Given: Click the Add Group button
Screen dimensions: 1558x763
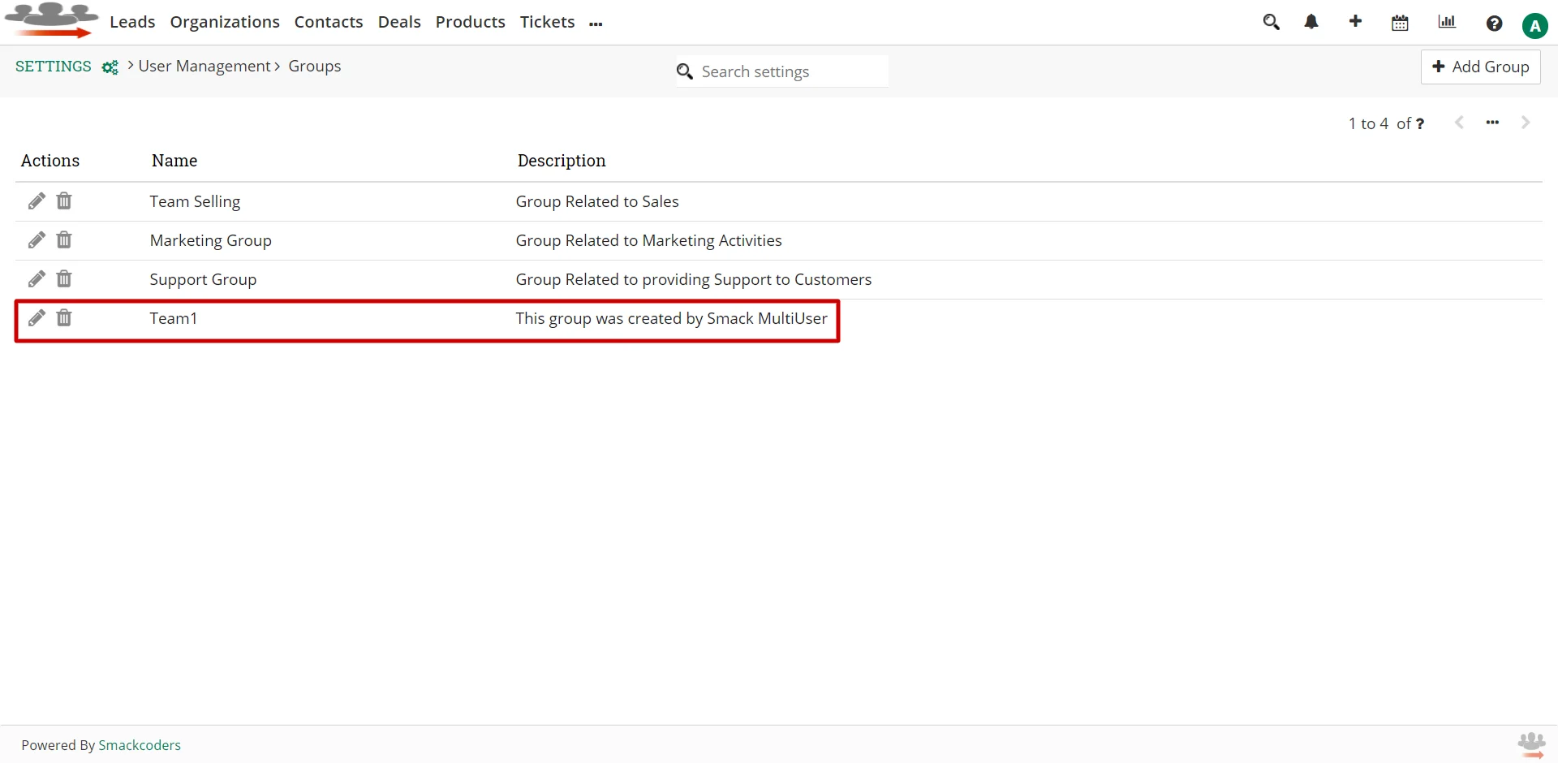Looking at the screenshot, I should pos(1480,67).
